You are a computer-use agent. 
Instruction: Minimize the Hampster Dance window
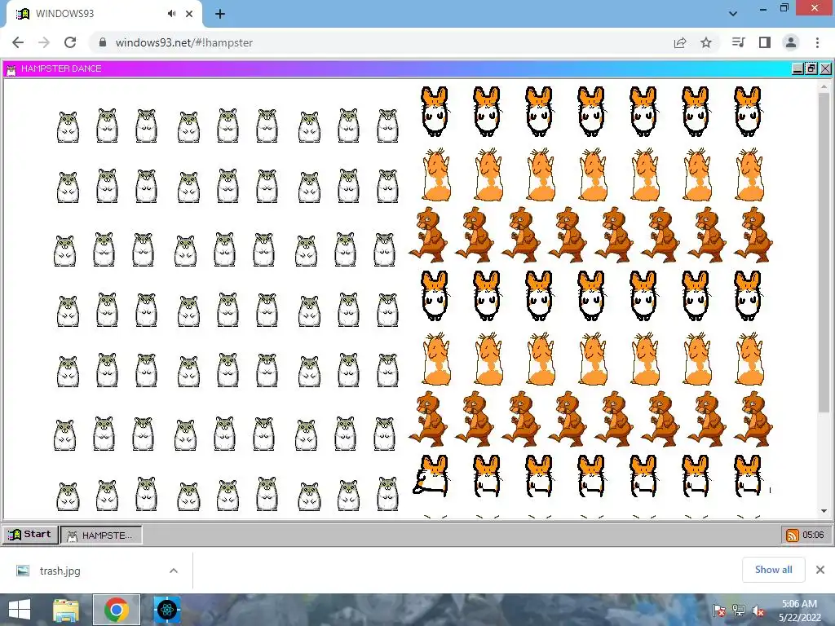(x=797, y=68)
